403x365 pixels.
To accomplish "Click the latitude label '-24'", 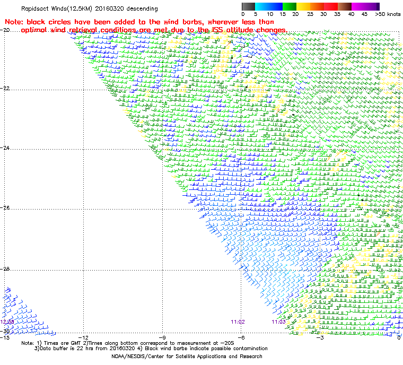I will tap(5, 148).
